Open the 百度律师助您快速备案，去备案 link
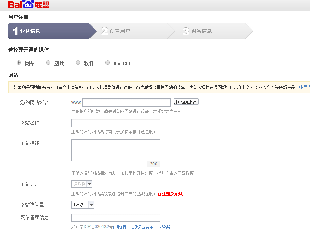The height and width of the screenshot is (233, 310). (x=141, y=227)
